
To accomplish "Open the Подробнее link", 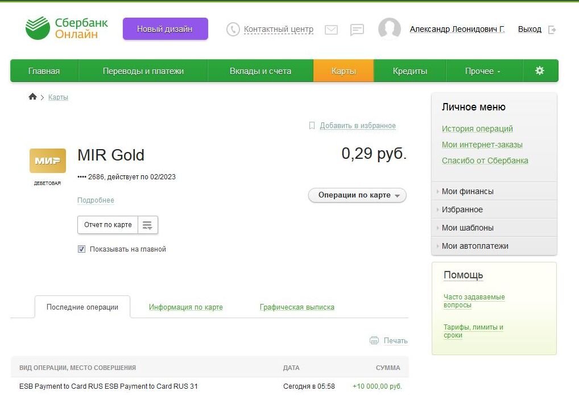I will click(x=96, y=200).
